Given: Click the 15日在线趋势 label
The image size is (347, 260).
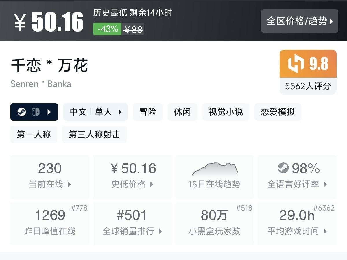Looking at the screenshot, I should [215, 184].
